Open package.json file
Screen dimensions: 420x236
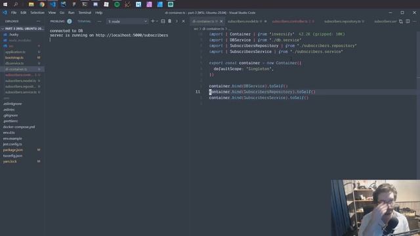pos(13,150)
